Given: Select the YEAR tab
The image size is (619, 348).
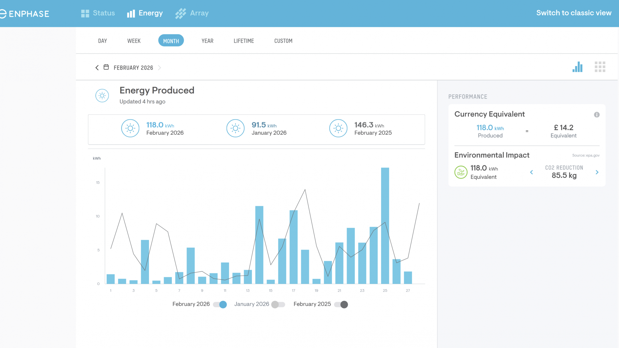Looking at the screenshot, I should pyautogui.click(x=207, y=41).
